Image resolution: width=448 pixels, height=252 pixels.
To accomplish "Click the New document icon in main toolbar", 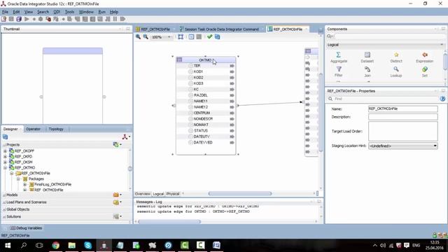I will pyautogui.click(x=3, y=19).
